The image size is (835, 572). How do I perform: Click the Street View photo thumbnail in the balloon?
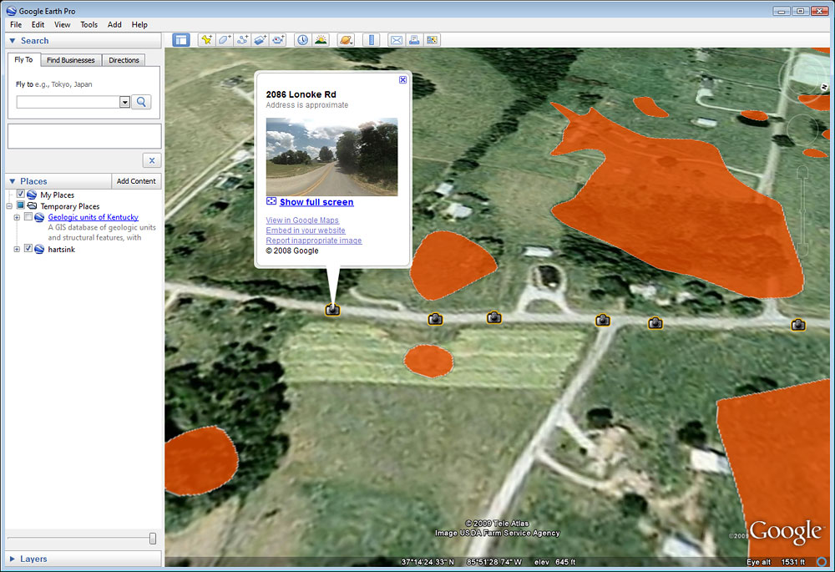point(331,157)
